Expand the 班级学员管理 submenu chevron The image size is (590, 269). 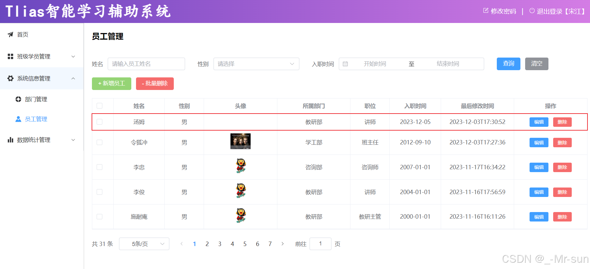[x=73, y=56]
